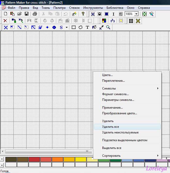This screenshot has width=170, height=173.
Task: Click the scissors cut icon
Action: coord(43,14)
